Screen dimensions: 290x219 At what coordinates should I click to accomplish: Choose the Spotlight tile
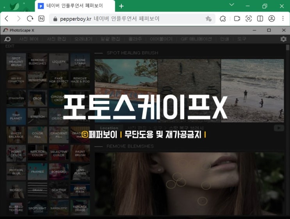coord(37,208)
